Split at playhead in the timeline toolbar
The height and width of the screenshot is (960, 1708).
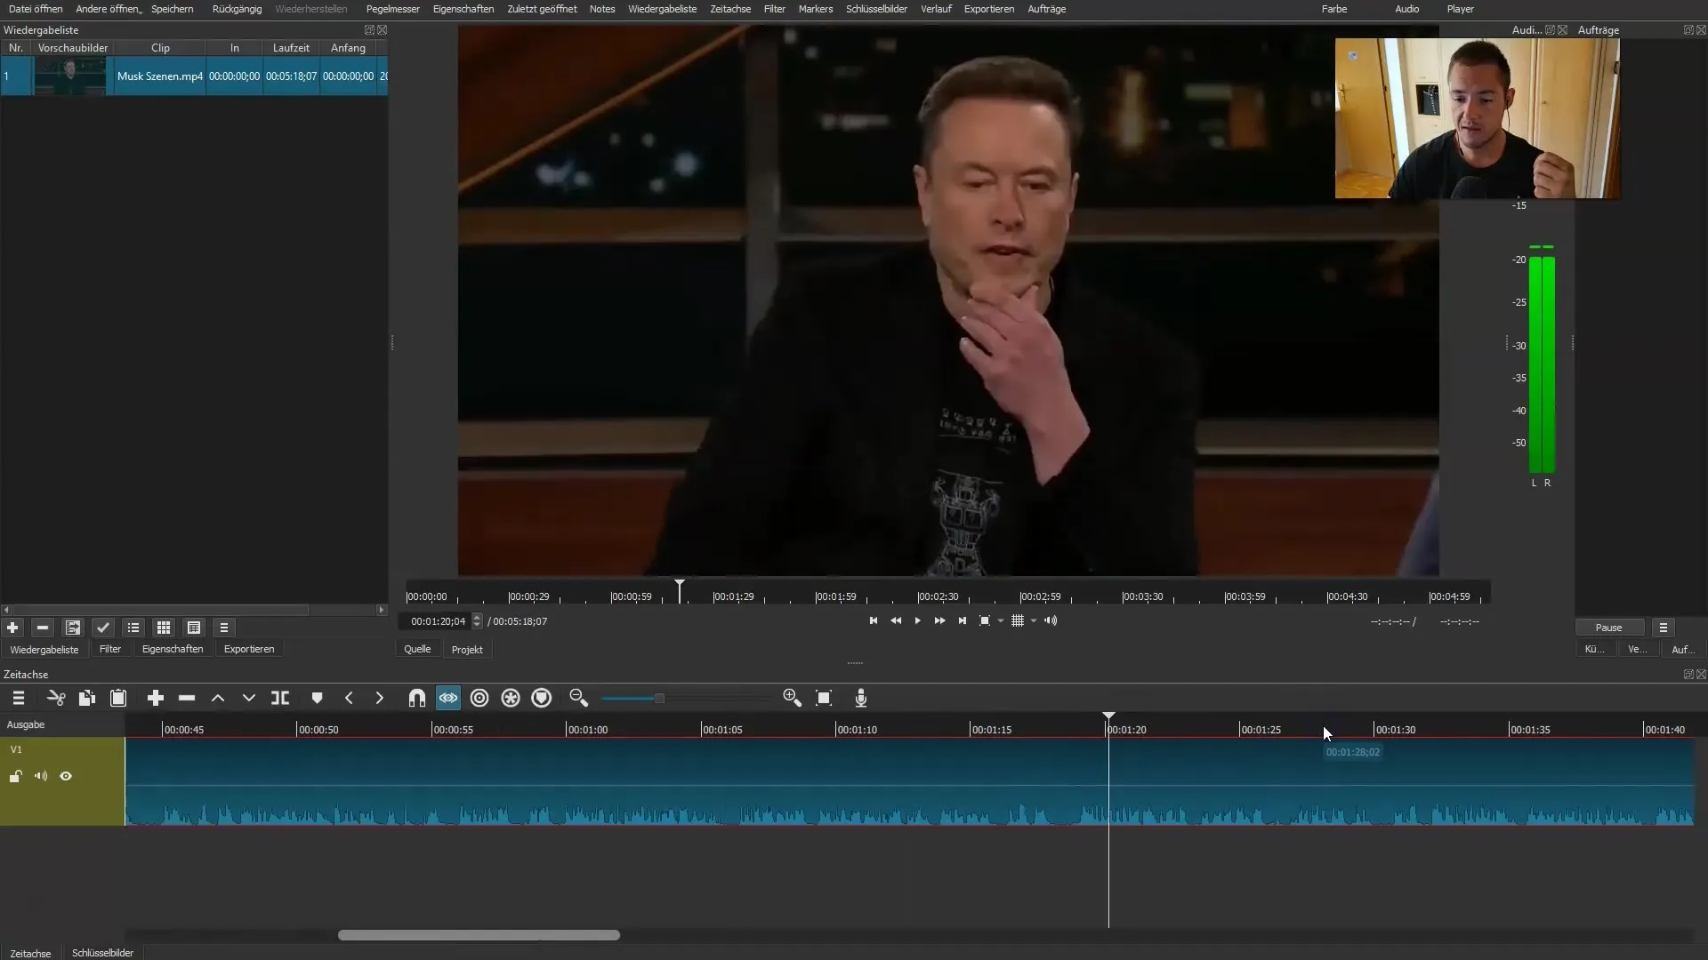280,699
